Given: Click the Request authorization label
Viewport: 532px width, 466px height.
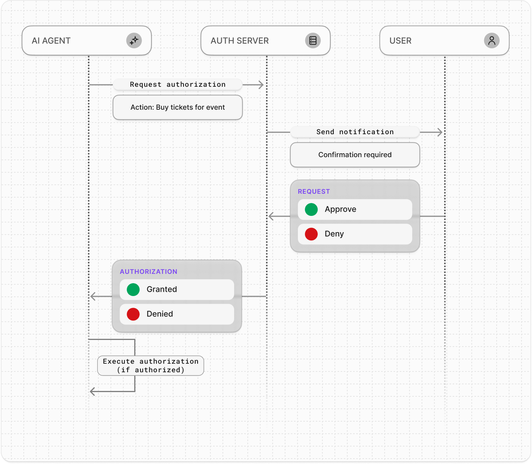Looking at the screenshot, I should [x=177, y=84].
